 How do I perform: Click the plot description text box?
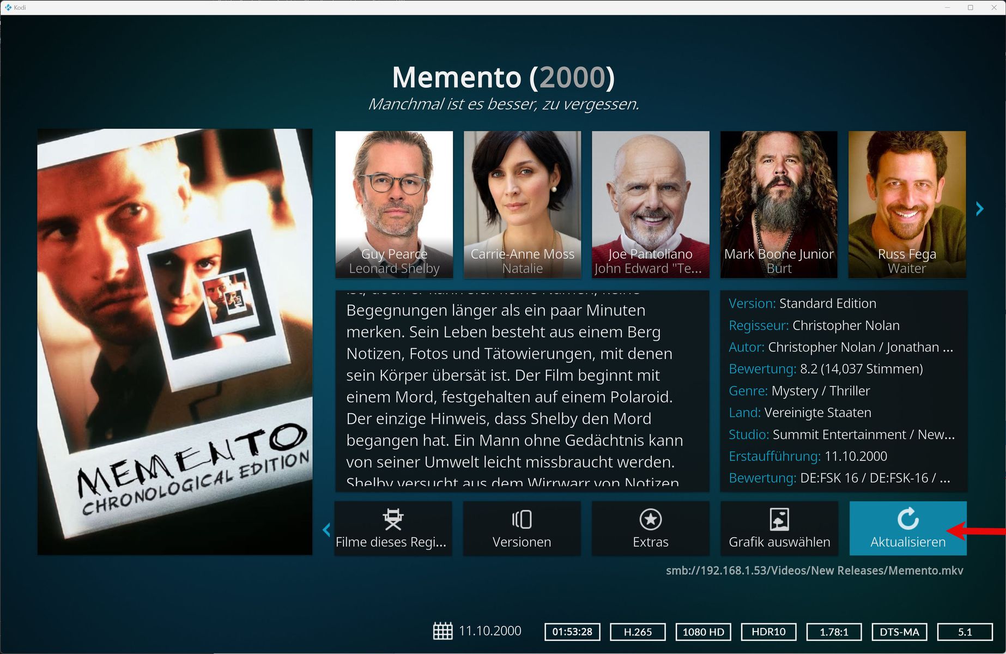pos(522,391)
